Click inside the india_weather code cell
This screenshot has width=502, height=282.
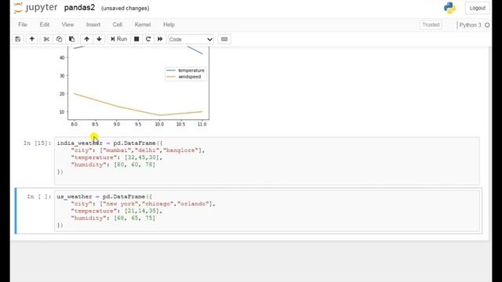[x=267, y=161]
